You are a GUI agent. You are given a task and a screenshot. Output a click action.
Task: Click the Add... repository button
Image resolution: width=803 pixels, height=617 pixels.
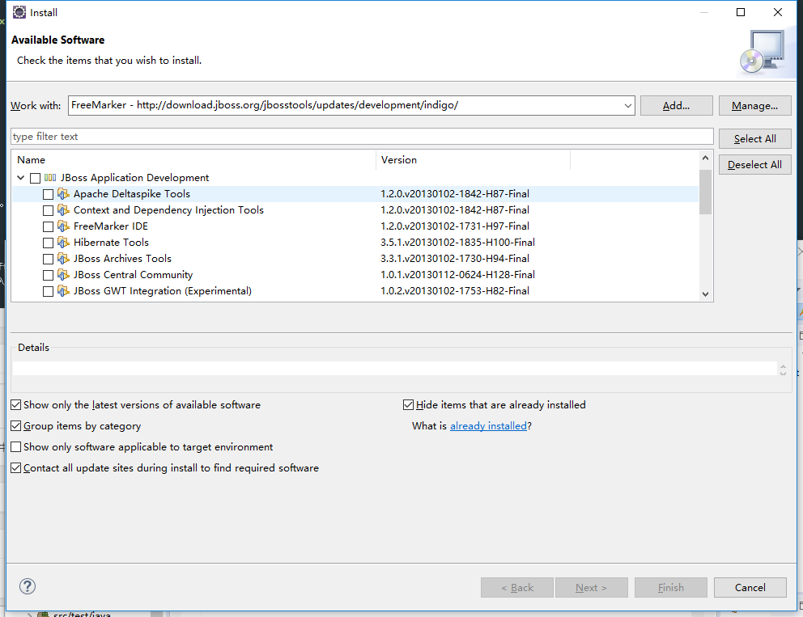(676, 105)
